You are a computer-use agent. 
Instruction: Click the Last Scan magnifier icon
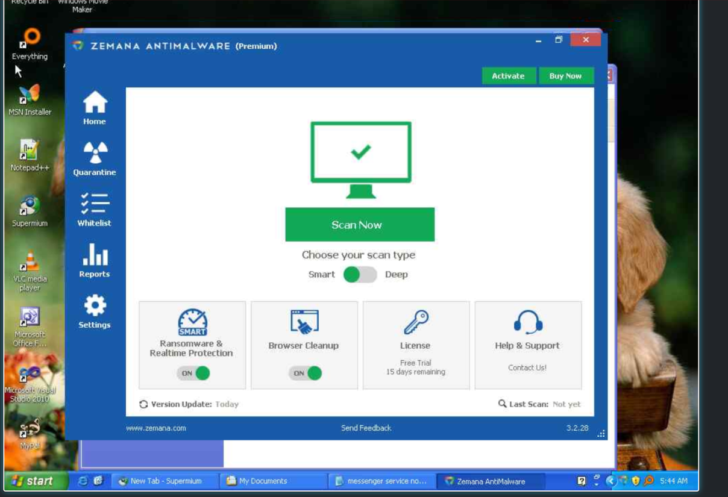[502, 404]
